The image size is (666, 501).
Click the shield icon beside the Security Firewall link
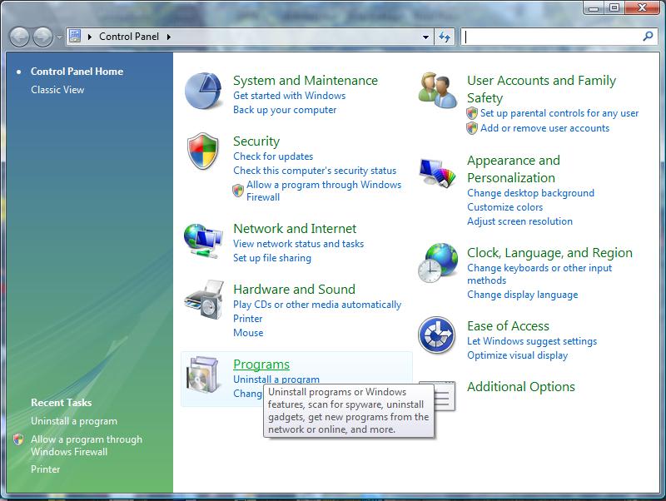(238, 191)
